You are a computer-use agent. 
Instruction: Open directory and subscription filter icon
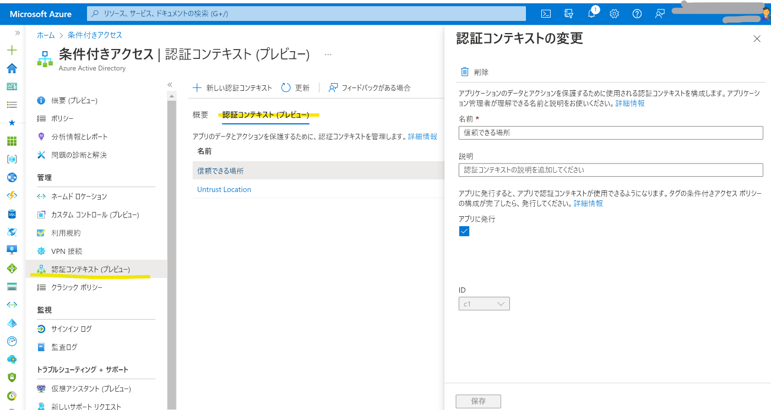pos(569,14)
